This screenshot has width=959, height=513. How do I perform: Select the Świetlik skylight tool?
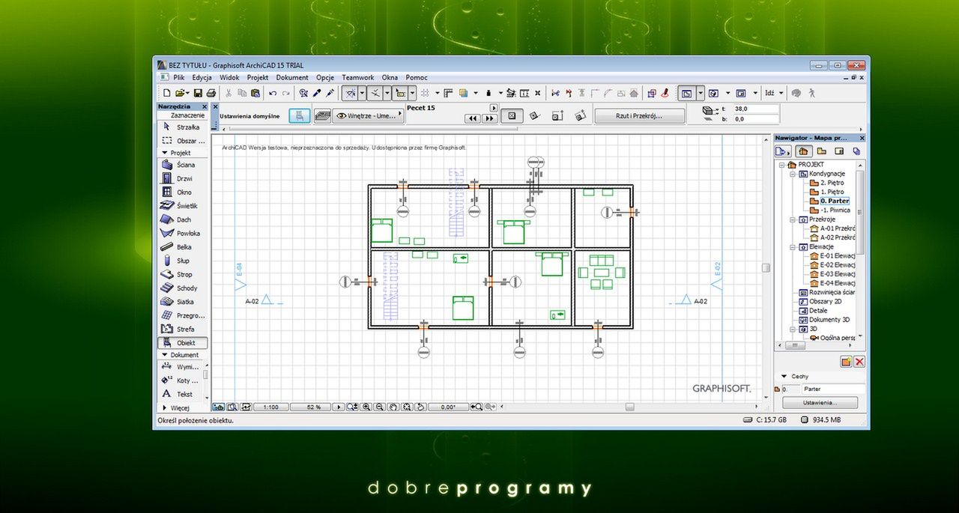click(183, 206)
